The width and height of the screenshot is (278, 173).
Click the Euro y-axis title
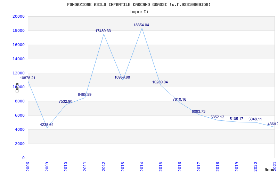tap(17, 88)
